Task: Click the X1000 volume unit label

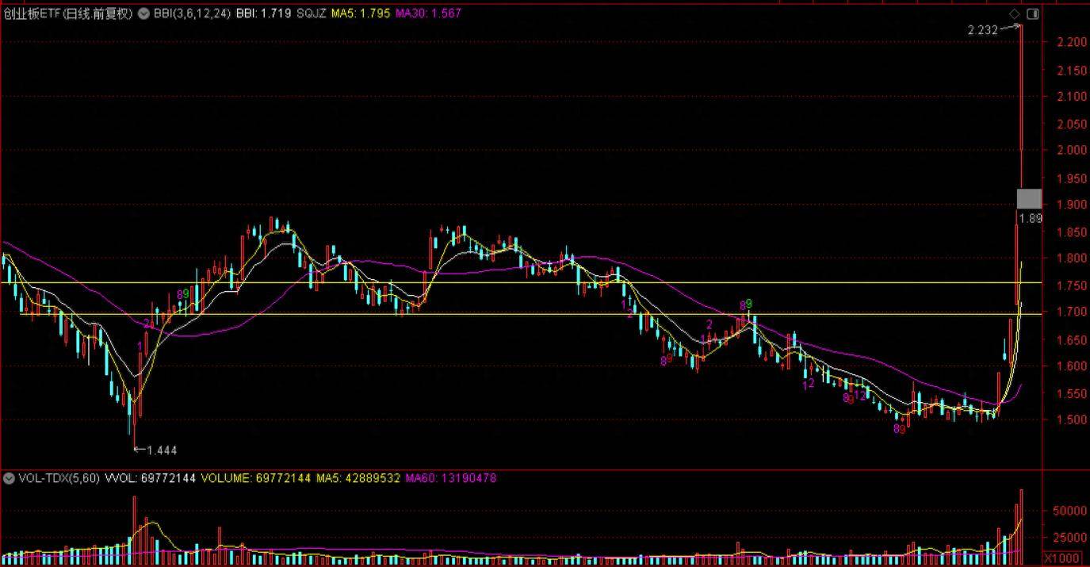Action: (x=1061, y=558)
